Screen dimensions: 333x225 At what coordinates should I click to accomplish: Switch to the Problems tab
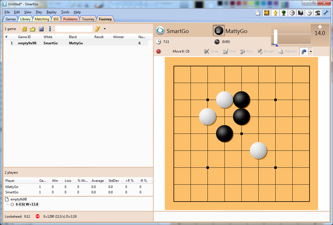tap(70, 19)
